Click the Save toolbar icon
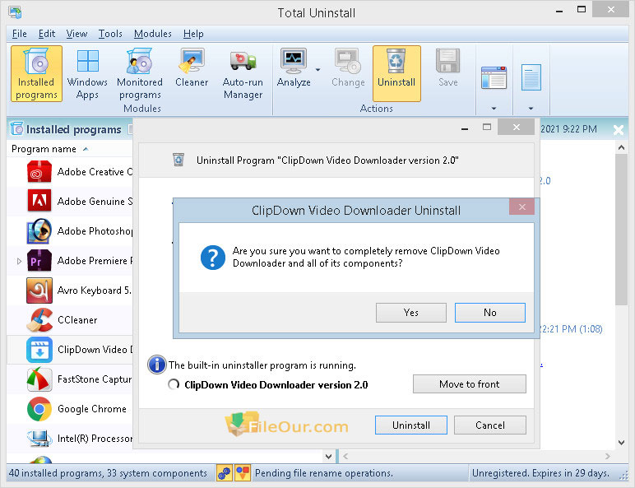This screenshot has width=635, height=488. [x=448, y=61]
